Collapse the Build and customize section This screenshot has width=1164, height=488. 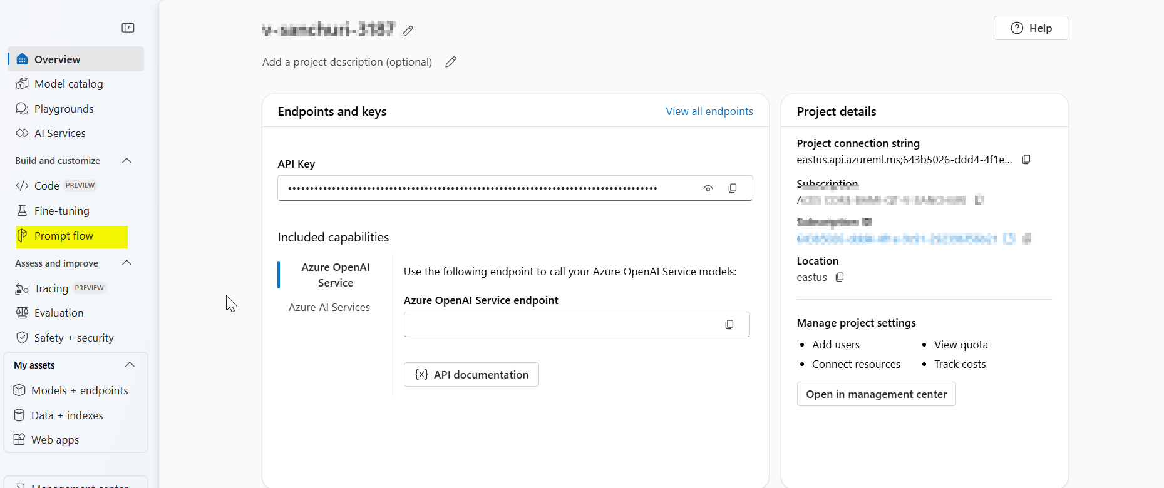click(126, 161)
